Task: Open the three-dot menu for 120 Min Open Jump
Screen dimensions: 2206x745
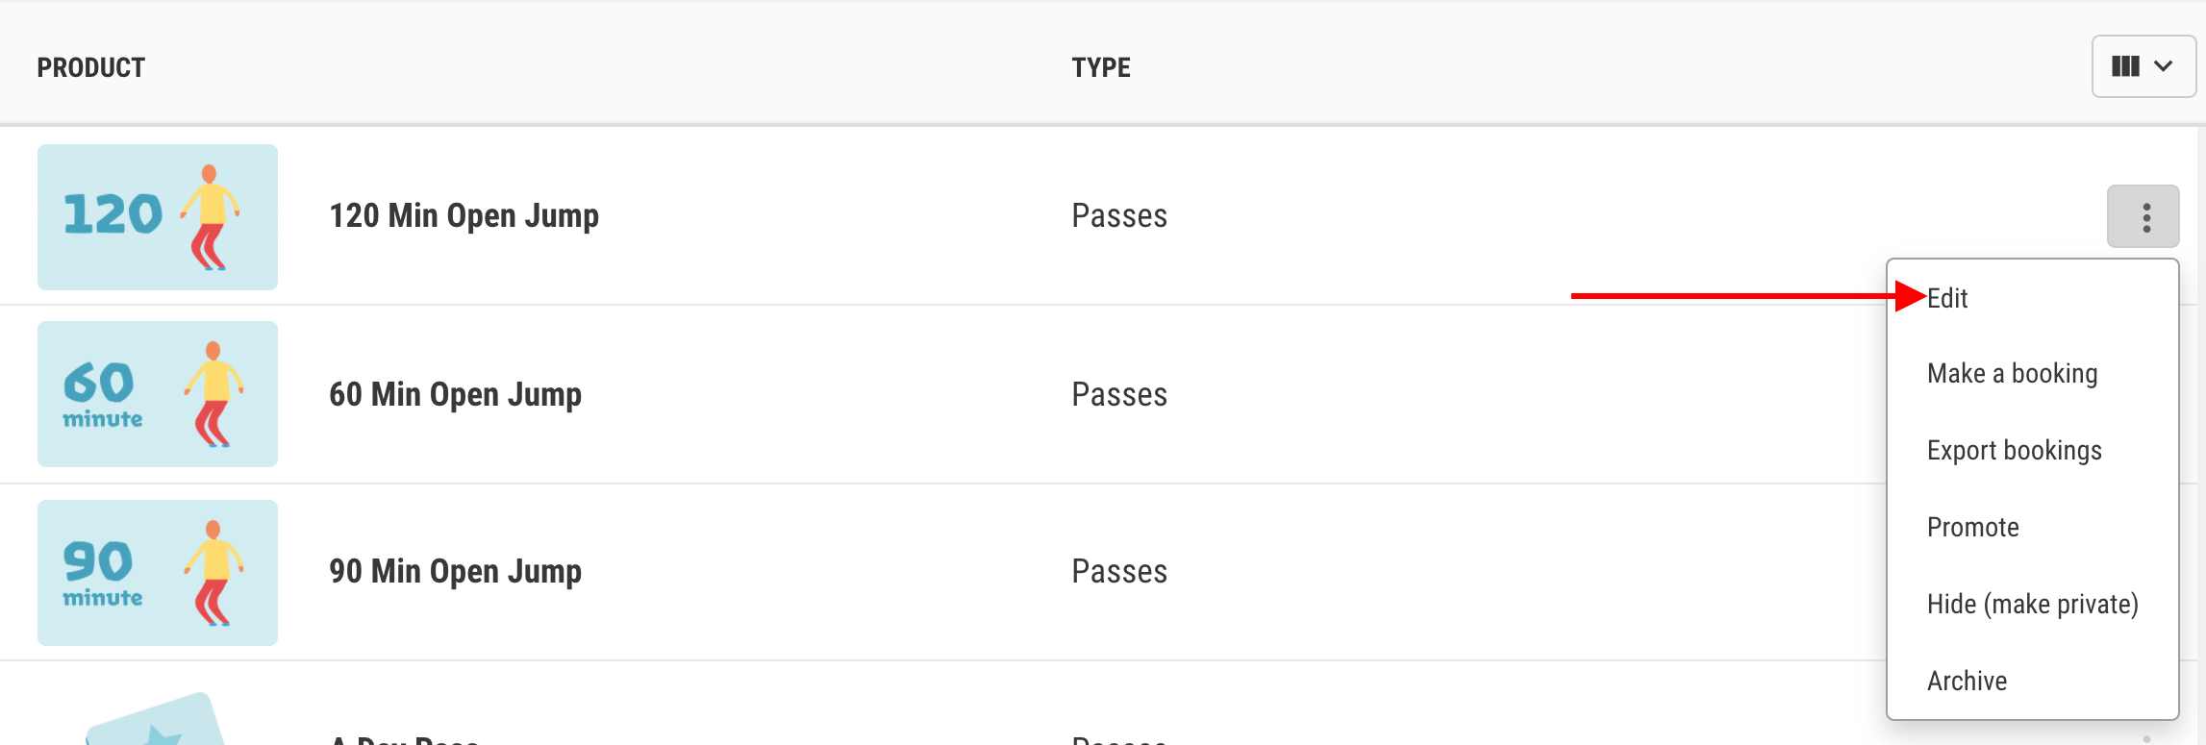Action: [x=2143, y=216]
